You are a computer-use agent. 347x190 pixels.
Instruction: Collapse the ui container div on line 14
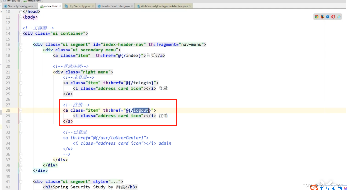point(21,33)
